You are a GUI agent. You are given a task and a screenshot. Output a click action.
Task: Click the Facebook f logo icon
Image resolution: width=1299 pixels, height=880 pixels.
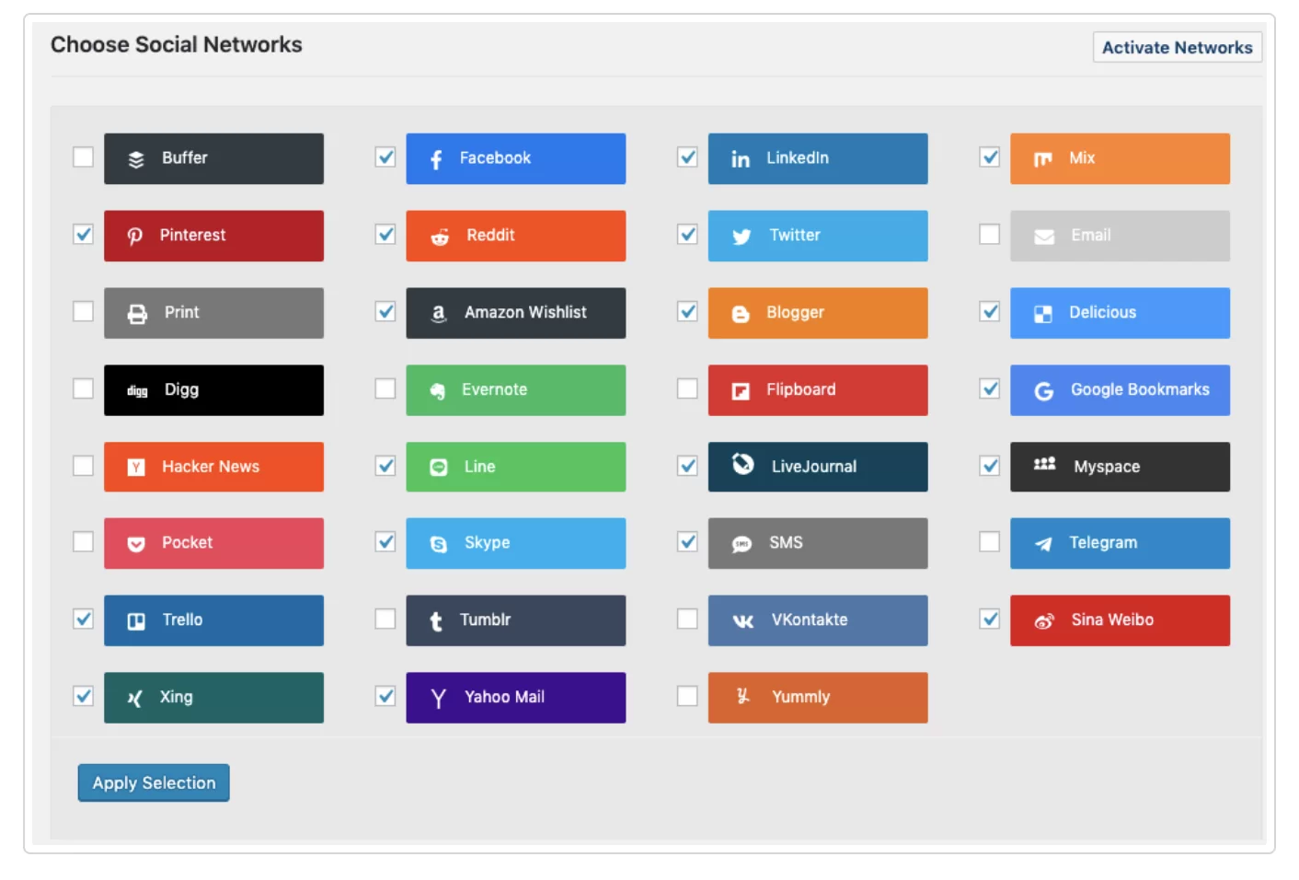pyautogui.click(x=437, y=159)
